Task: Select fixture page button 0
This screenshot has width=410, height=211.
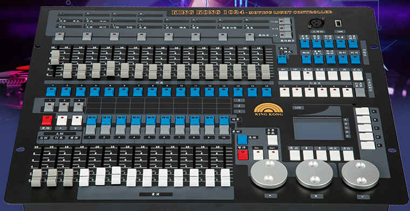Action: [x=284, y=92]
